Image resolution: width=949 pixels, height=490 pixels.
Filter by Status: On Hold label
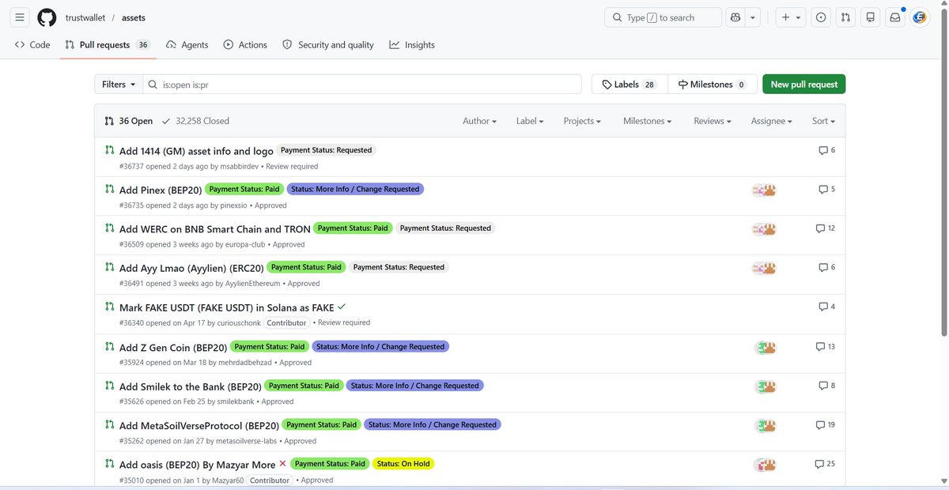[x=403, y=464]
